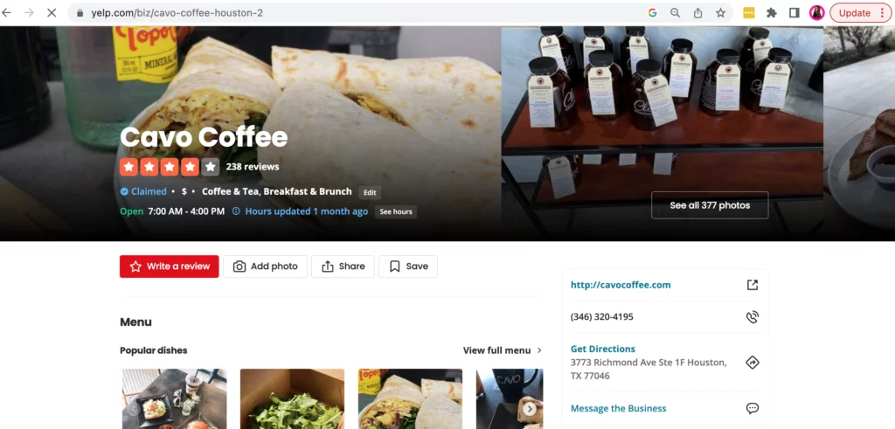Open the bottled cold brew header photo
The image size is (895, 429).
pyautogui.click(x=663, y=134)
